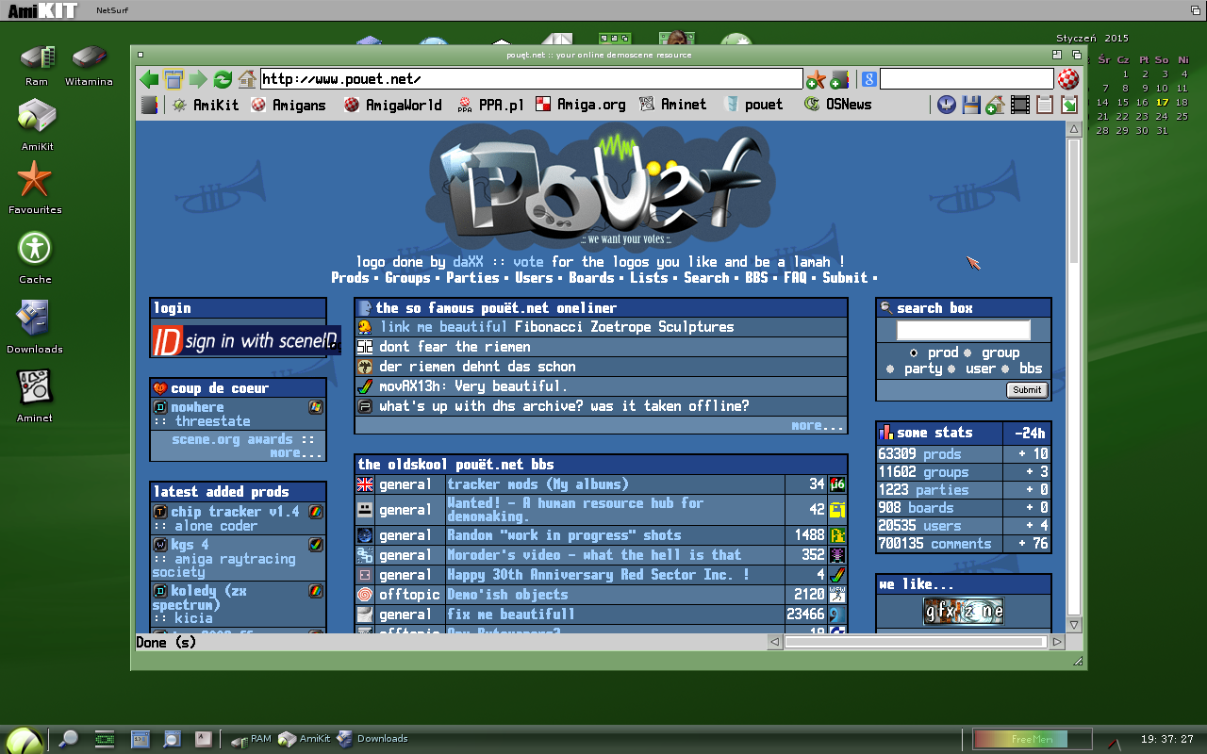Click the pouët search box text field
This screenshot has width=1207, height=754.
(963, 330)
